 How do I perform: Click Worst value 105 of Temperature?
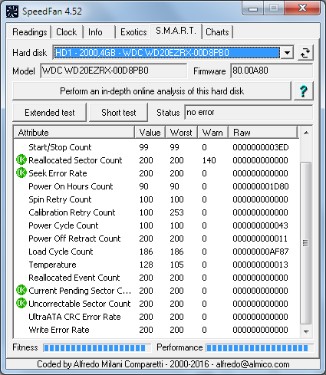point(177,265)
